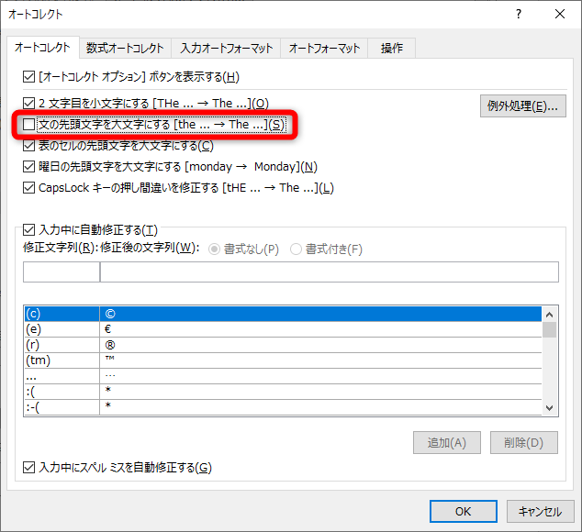The image size is (582, 532).
Task: Select the (tm) ™ list row
Action: [283, 360]
